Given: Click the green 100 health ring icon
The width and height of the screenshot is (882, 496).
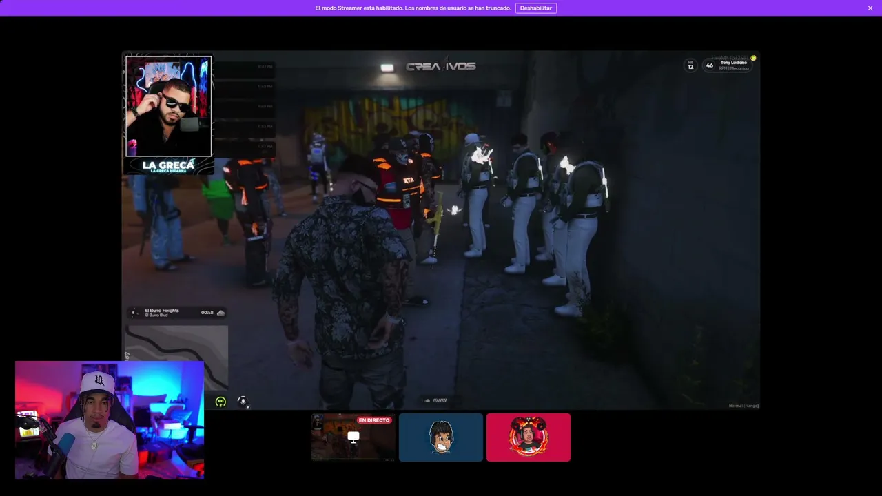Looking at the screenshot, I should click(x=220, y=402).
